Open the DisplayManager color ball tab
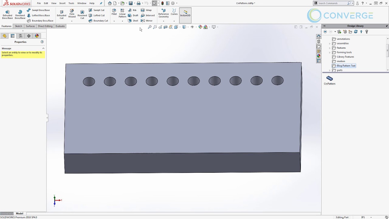The height and width of the screenshot is (219, 389). point(37,36)
